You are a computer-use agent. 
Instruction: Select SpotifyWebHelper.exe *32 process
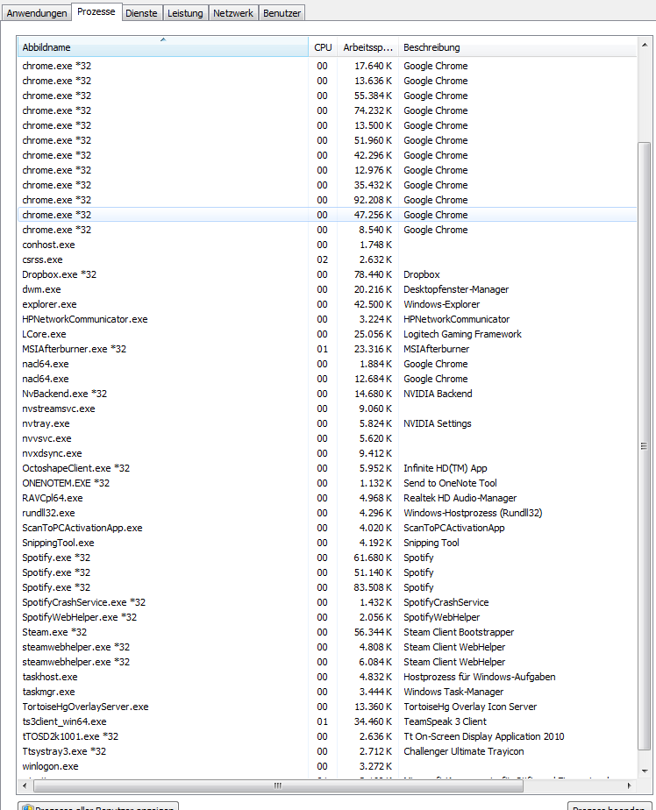[327, 617]
